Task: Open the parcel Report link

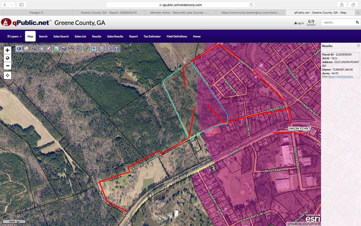Action: coord(332,76)
